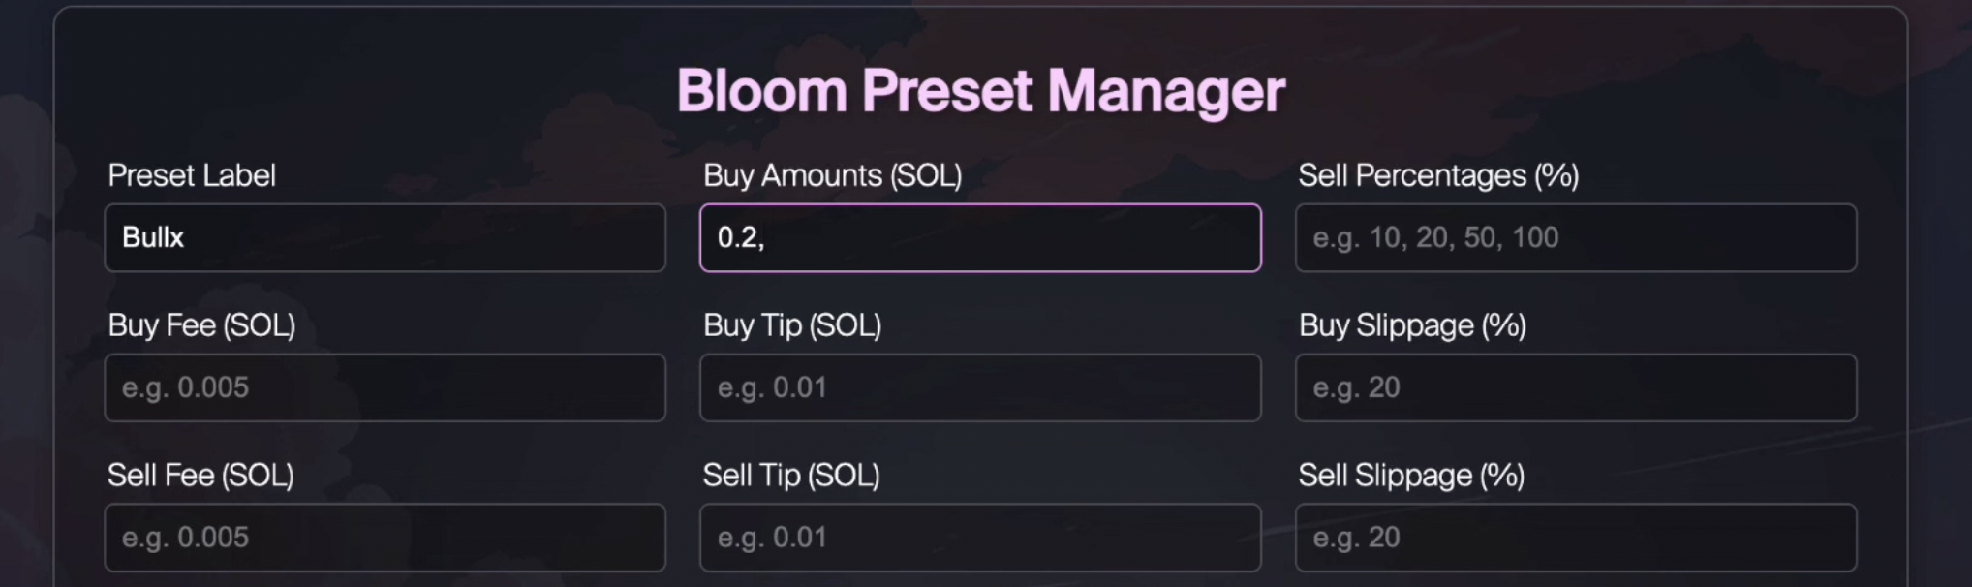Image resolution: width=1972 pixels, height=587 pixels.
Task: Select the Sell Tip (SOL) input field
Action: pyautogui.click(x=980, y=538)
